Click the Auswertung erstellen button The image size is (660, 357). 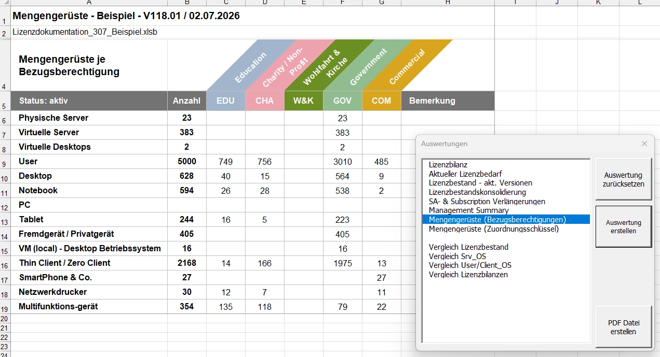click(623, 226)
